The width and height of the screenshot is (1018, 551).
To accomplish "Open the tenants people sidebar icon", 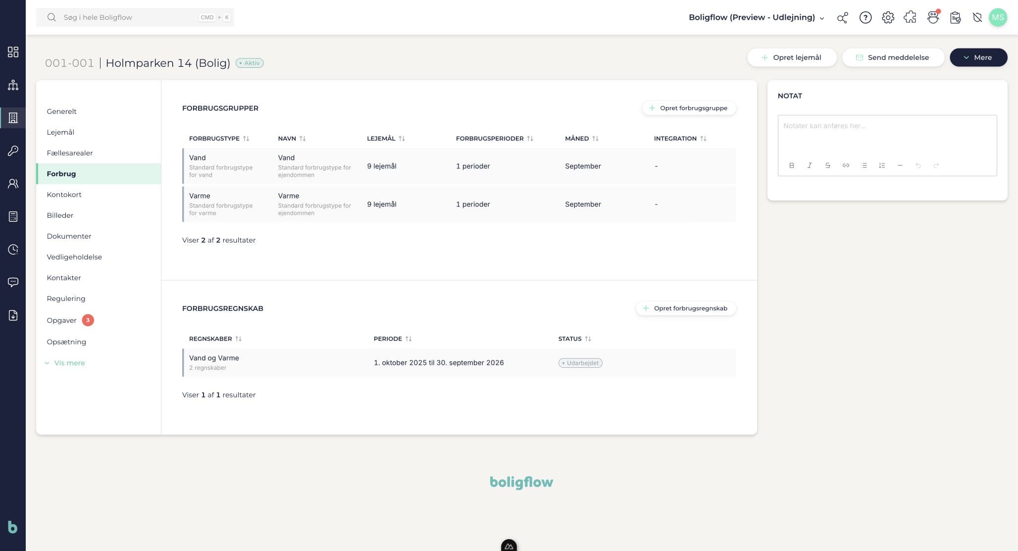I will coord(13,184).
